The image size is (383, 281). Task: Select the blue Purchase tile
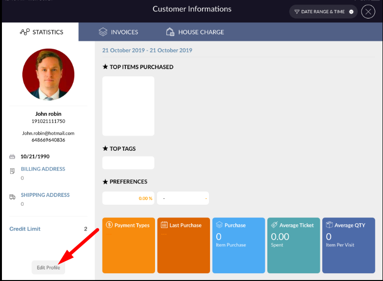point(239,245)
